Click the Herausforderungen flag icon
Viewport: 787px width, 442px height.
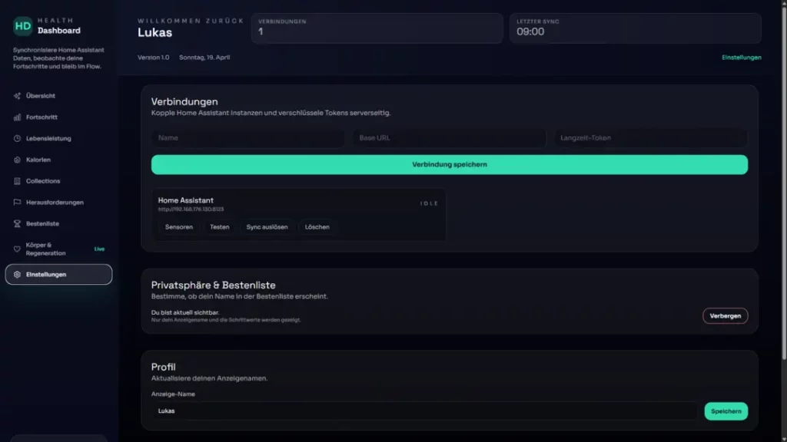pyautogui.click(x=15, y=202)
